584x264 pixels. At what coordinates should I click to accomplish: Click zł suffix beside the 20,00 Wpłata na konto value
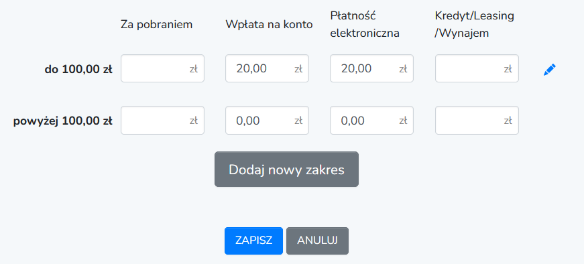click(298, 69)
